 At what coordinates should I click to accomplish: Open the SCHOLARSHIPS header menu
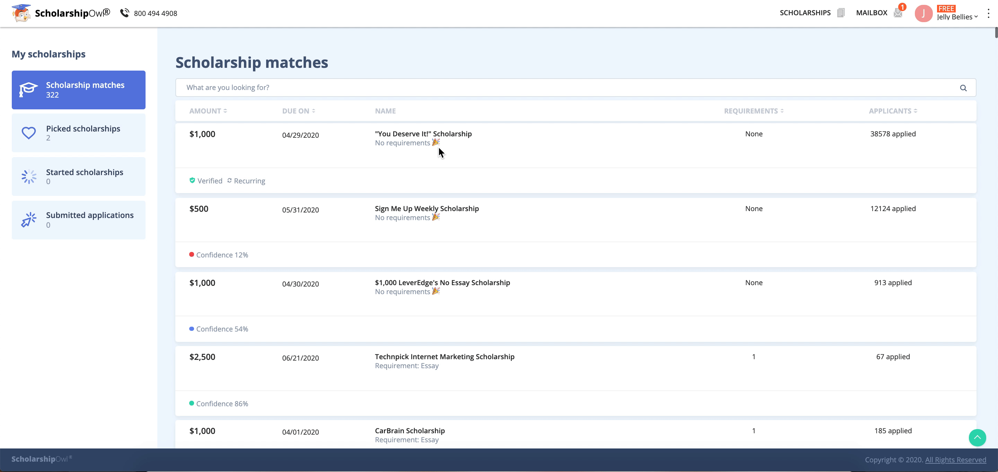tap(805, 13)
